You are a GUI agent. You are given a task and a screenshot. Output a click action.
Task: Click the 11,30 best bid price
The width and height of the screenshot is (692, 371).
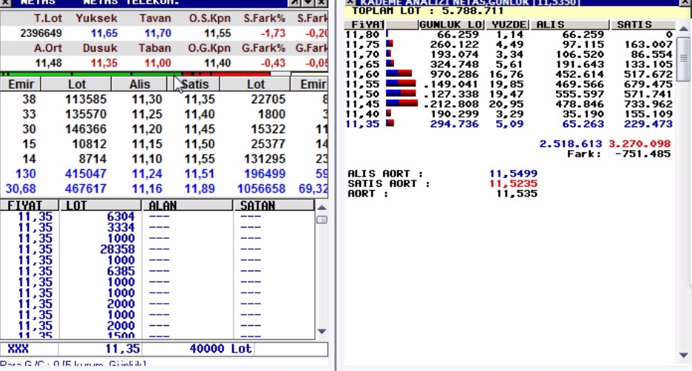pos(146,100)
